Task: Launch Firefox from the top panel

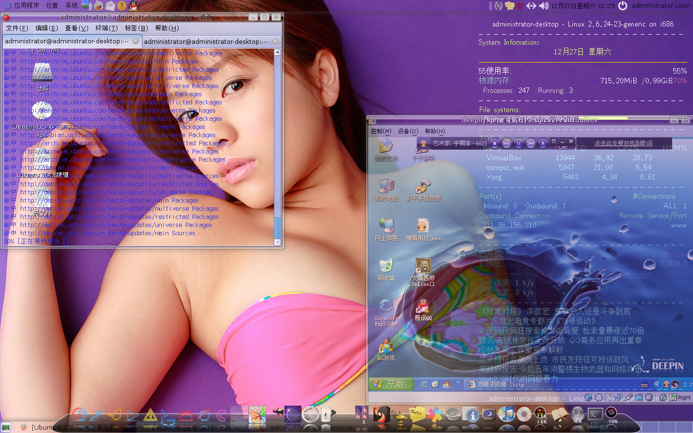Action: click(x=99, y=6)
